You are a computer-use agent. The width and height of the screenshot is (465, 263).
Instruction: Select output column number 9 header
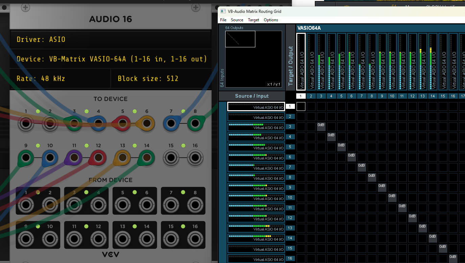pyautogui.click(x=382, y=96)
